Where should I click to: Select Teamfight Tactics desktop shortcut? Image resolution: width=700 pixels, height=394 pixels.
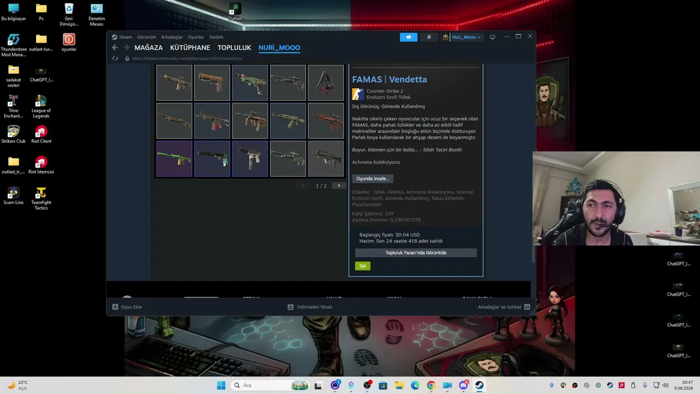pyautogui.click(x=41, y=199)
